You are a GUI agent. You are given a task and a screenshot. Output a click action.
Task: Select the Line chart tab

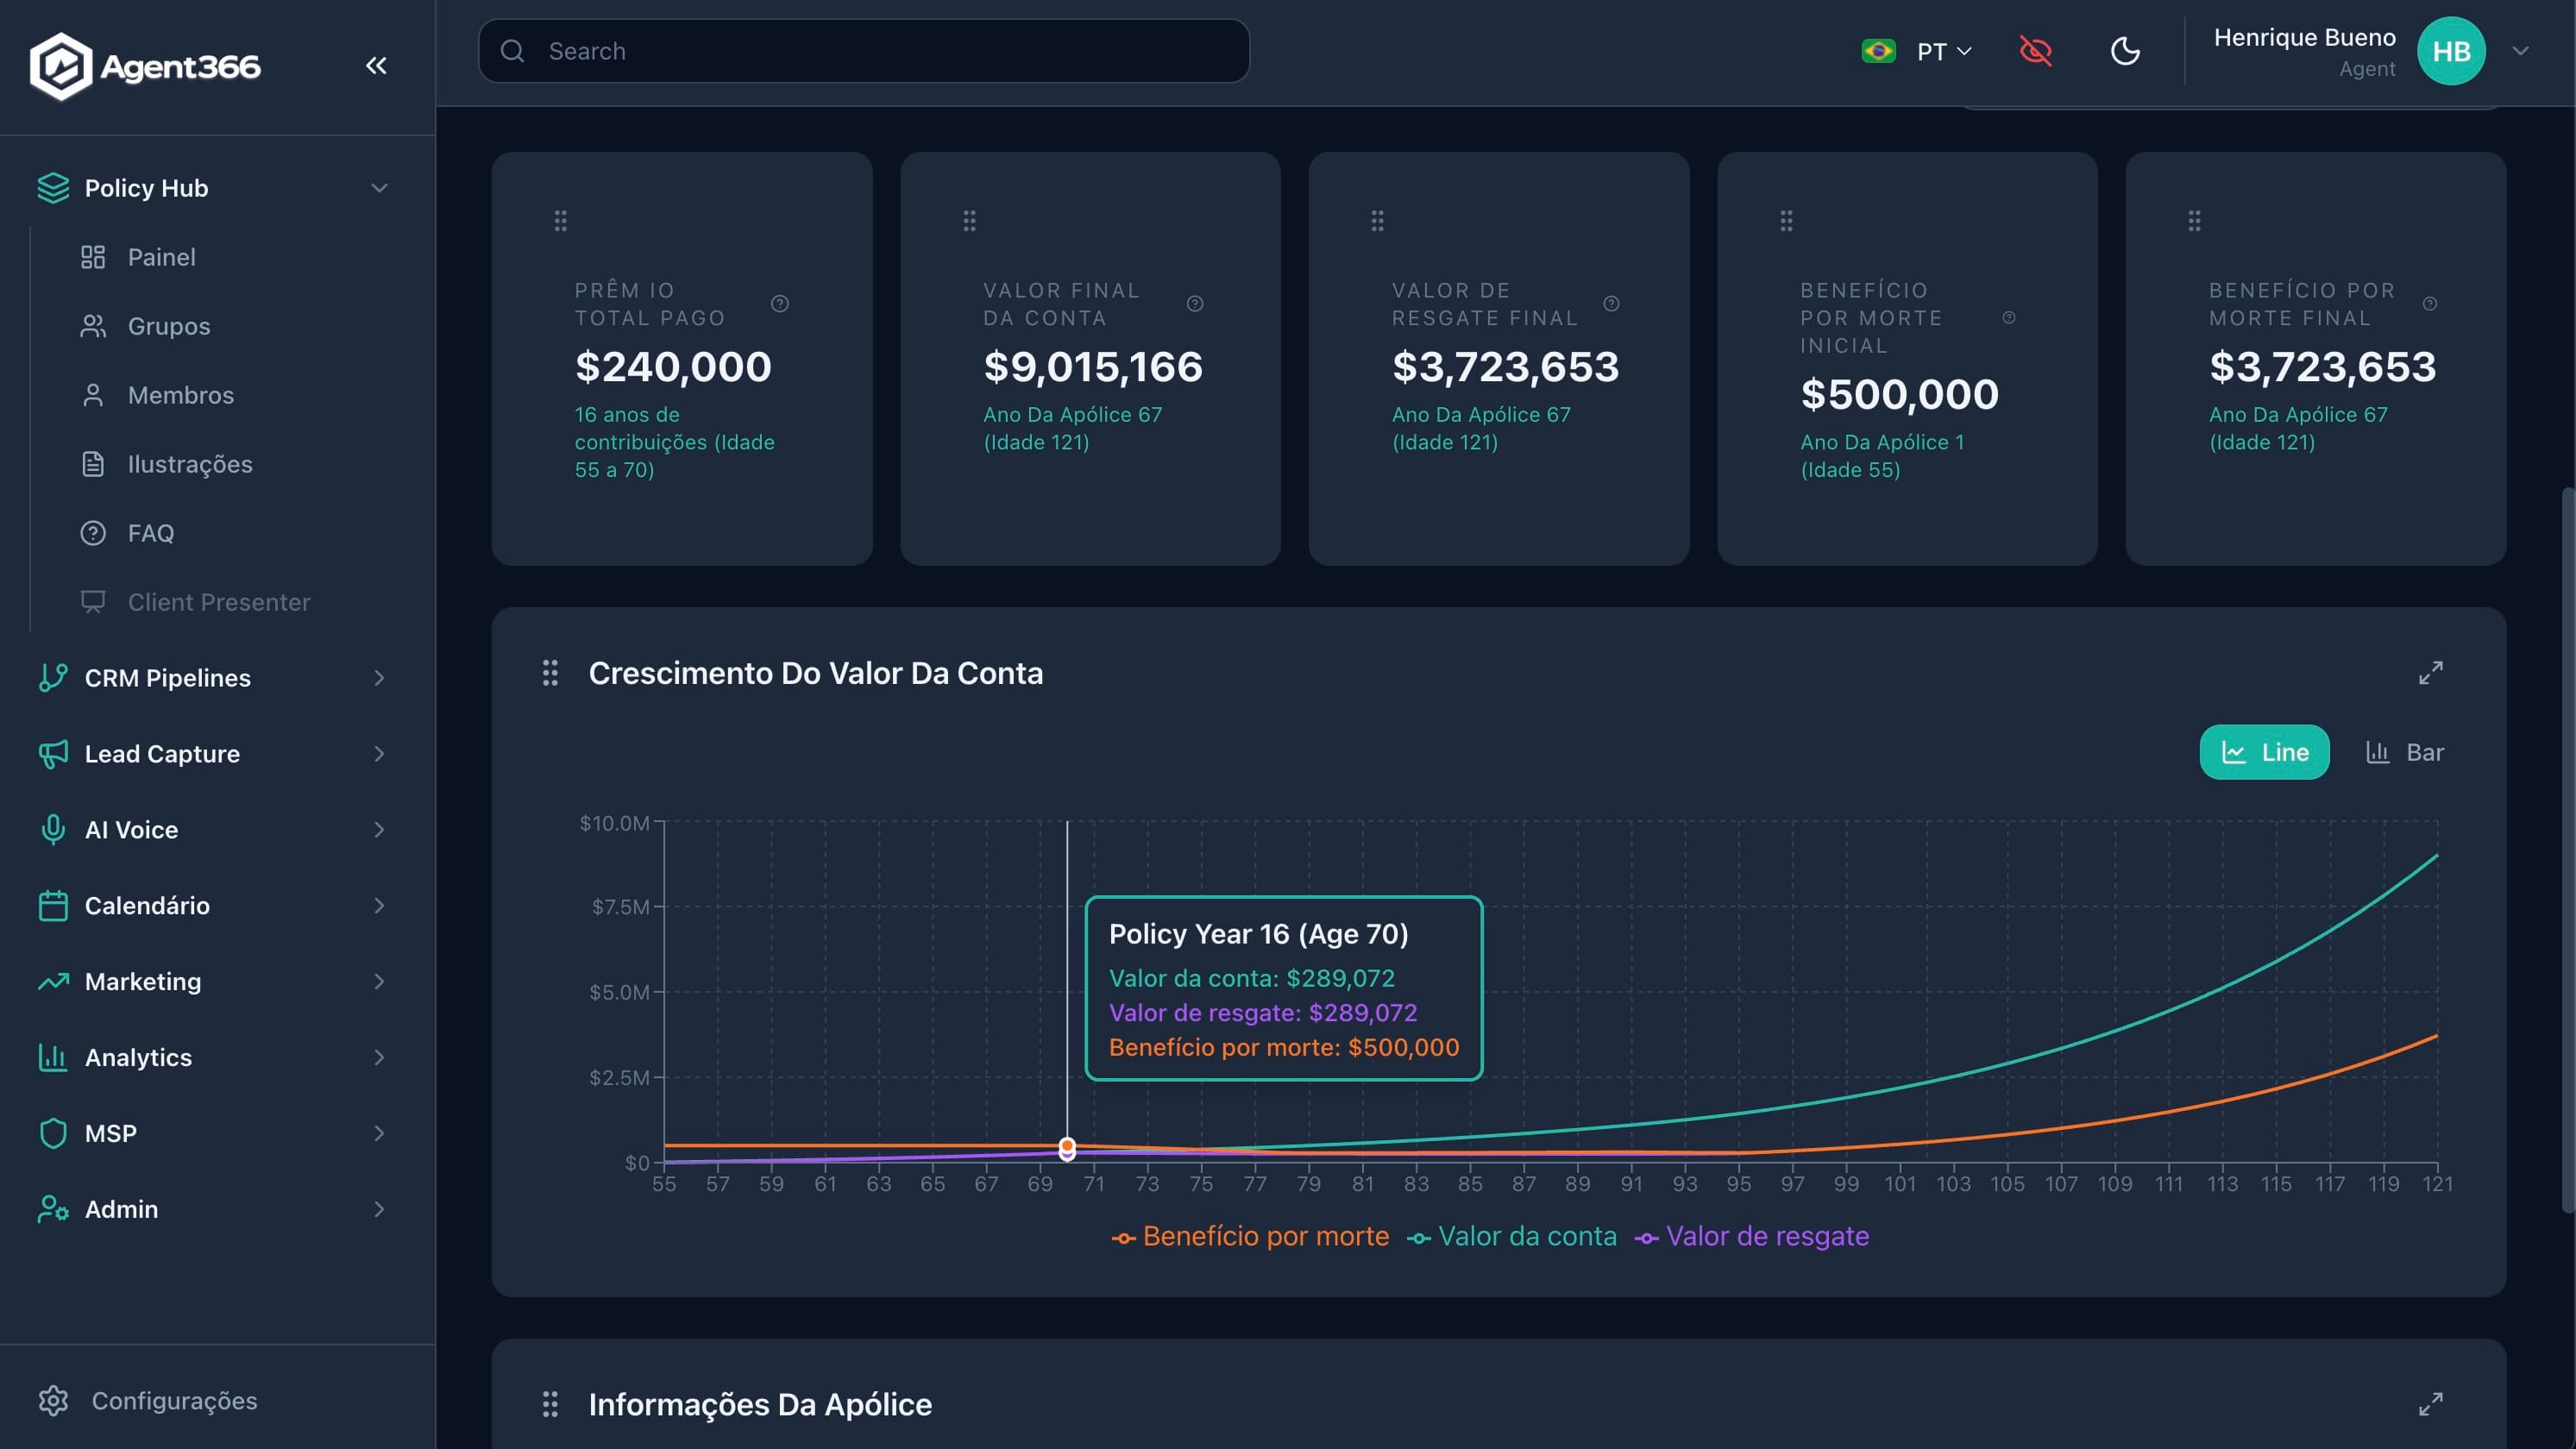2264,752
